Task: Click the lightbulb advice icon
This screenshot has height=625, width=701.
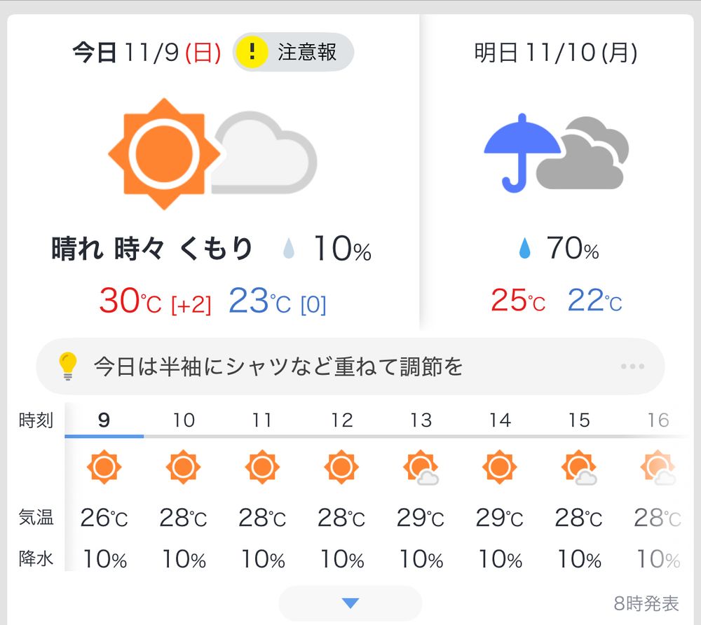Action: 68,366
